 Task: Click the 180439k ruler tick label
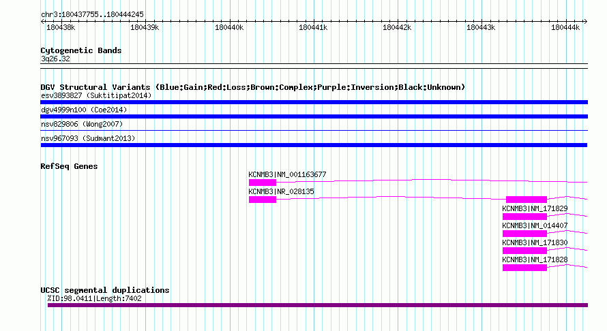[x=145, y=27]
